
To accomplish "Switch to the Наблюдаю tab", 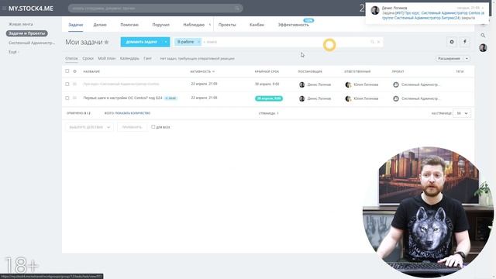I will click(194, 25).
